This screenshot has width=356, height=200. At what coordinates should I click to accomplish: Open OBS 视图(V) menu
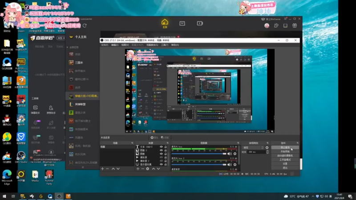point(125,45)
